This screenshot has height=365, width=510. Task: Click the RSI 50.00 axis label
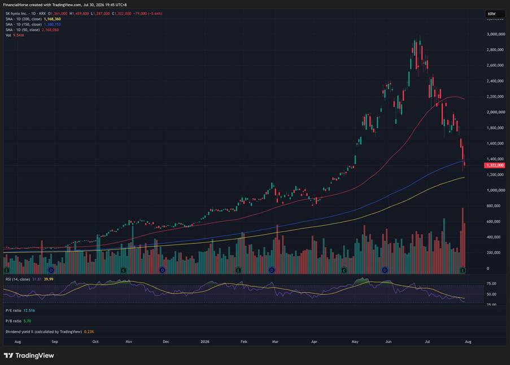point(491,294)
